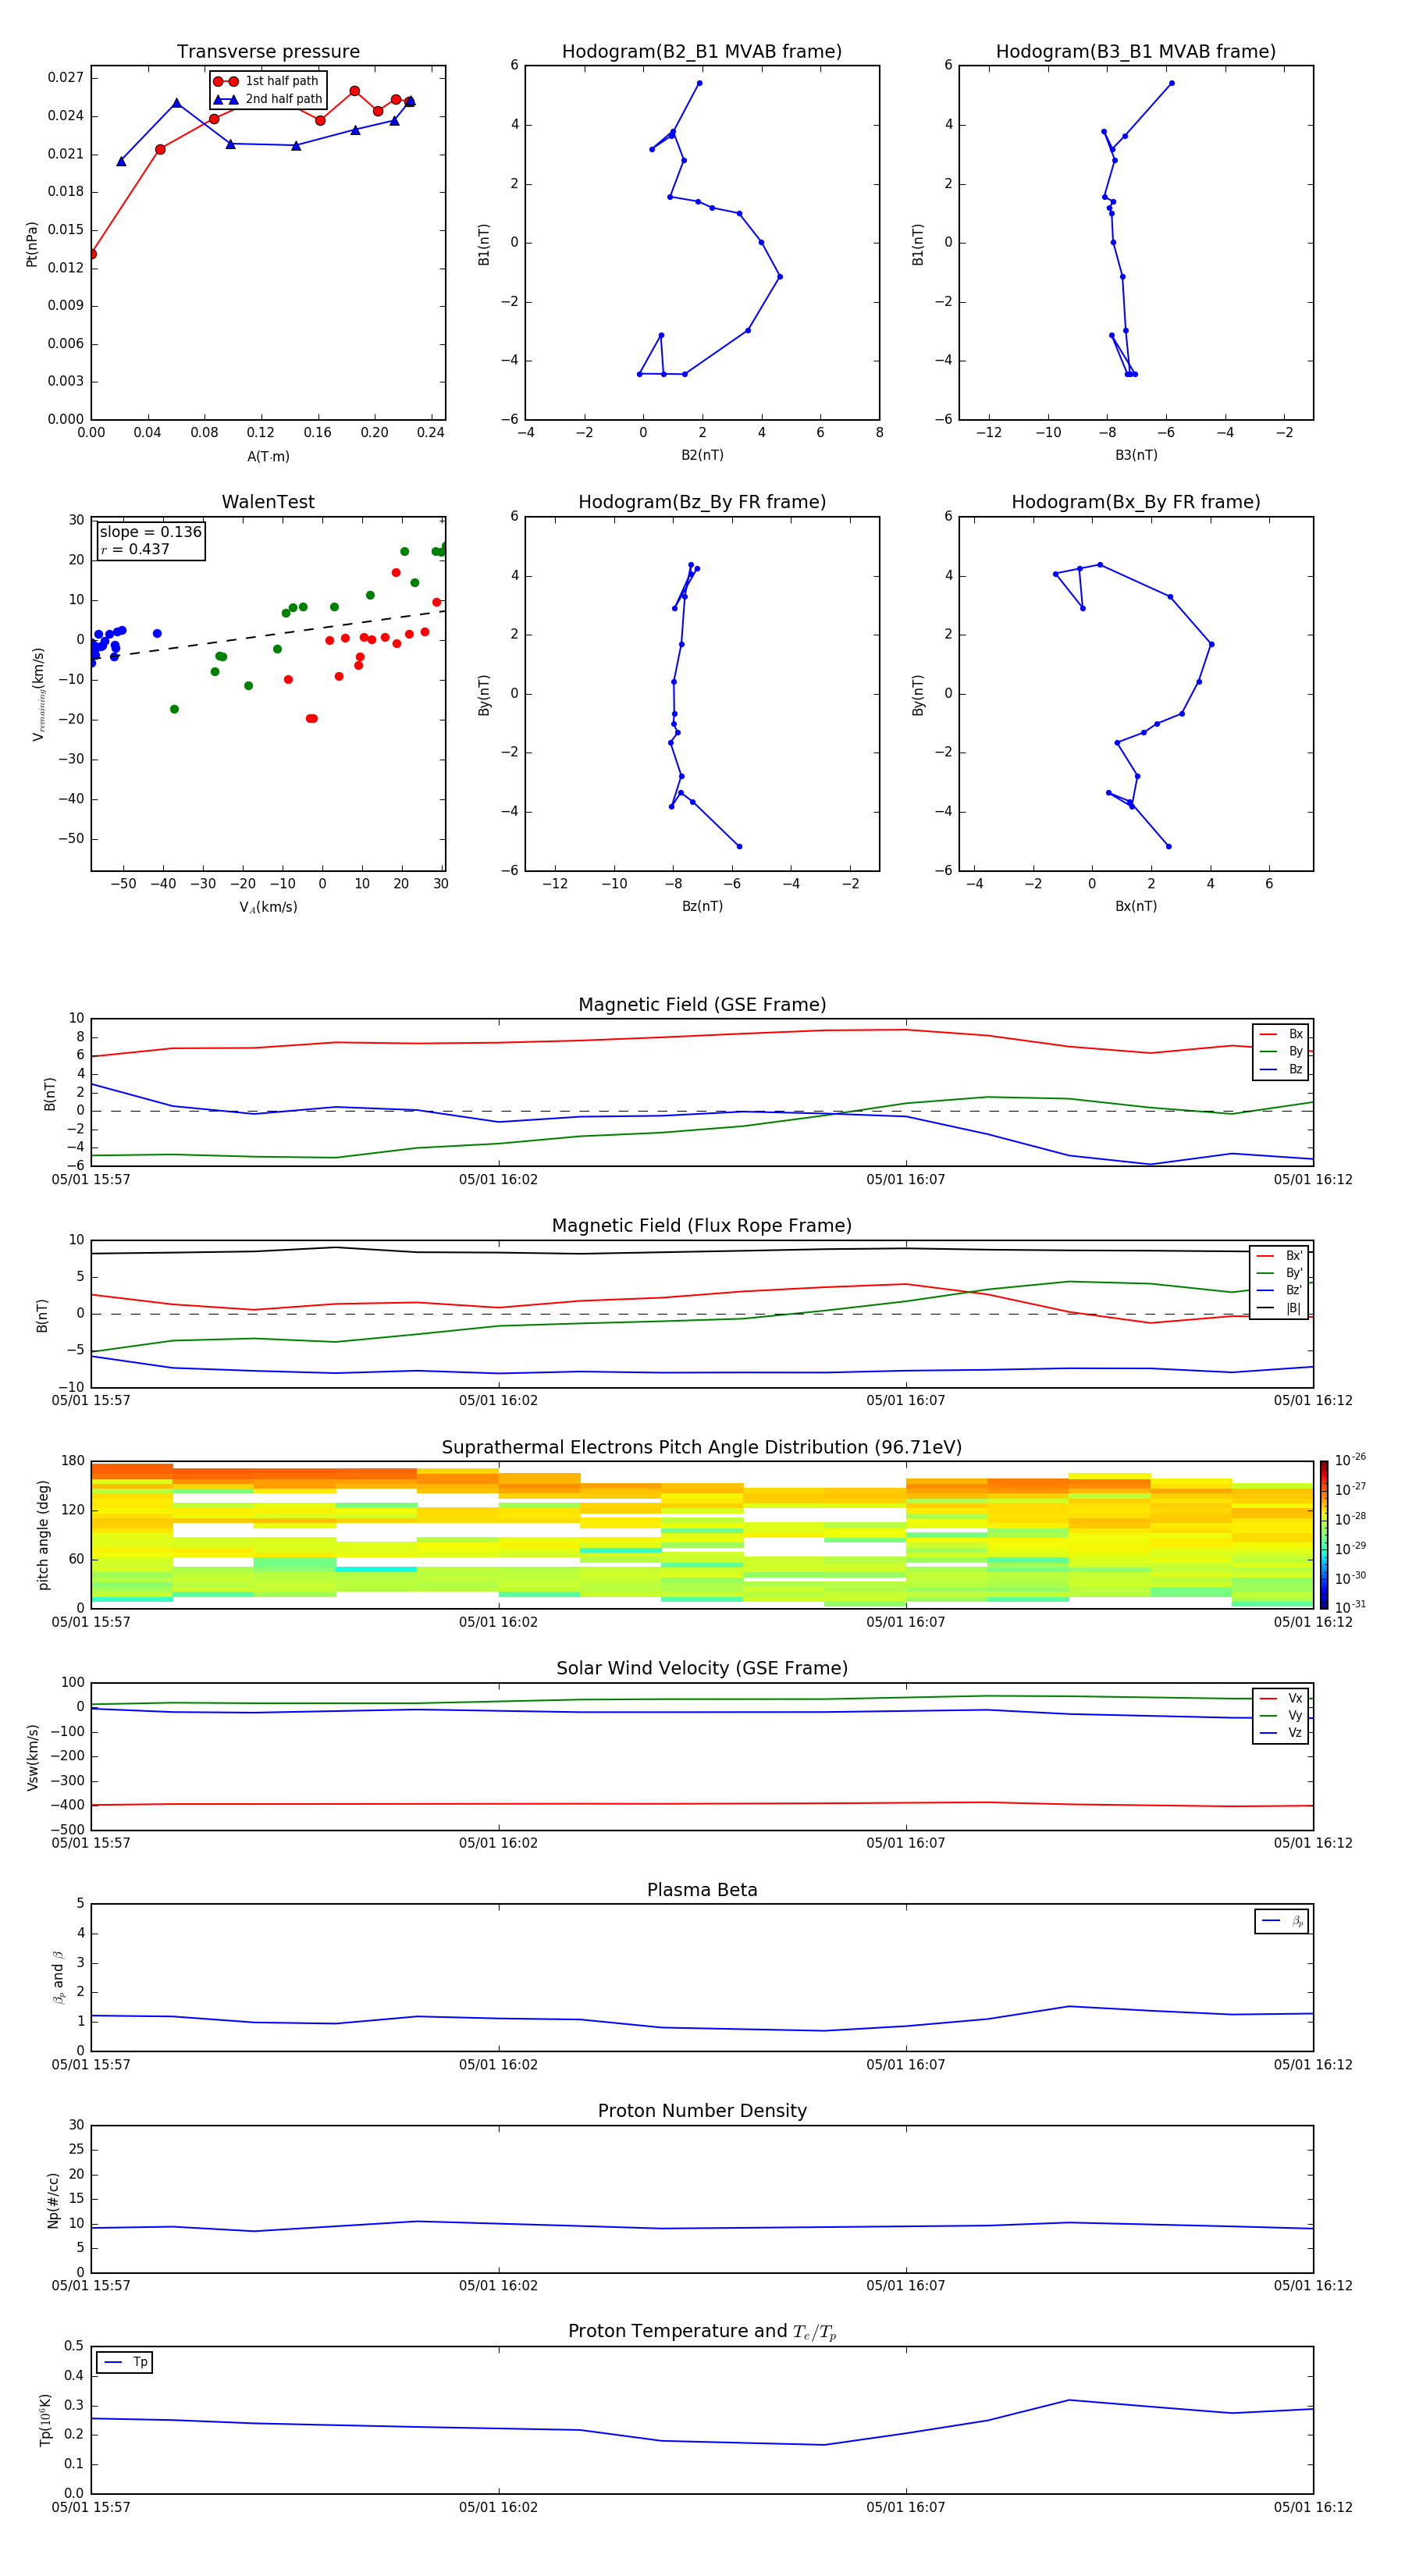The image size is (1405, 2576).
Task: Select the 'Vx' velocity legend entry
Action: click(x=1281, y=1698)
